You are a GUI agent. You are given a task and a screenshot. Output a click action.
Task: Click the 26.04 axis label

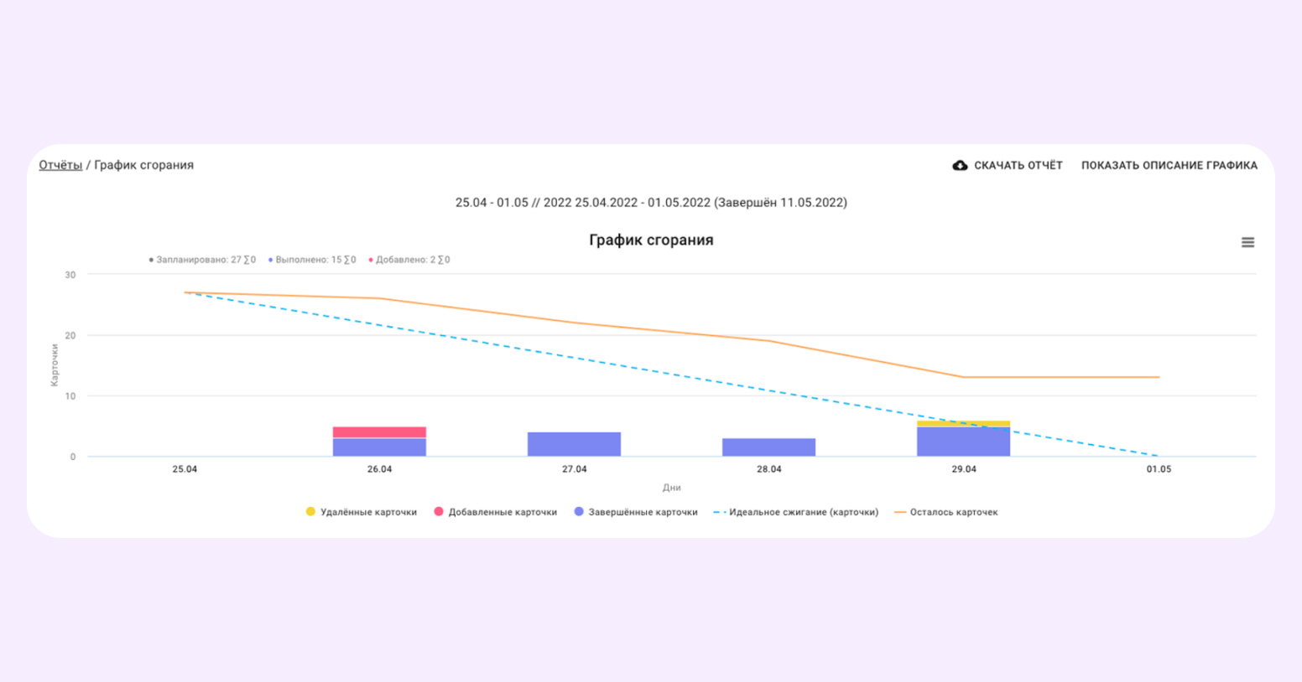379,469
